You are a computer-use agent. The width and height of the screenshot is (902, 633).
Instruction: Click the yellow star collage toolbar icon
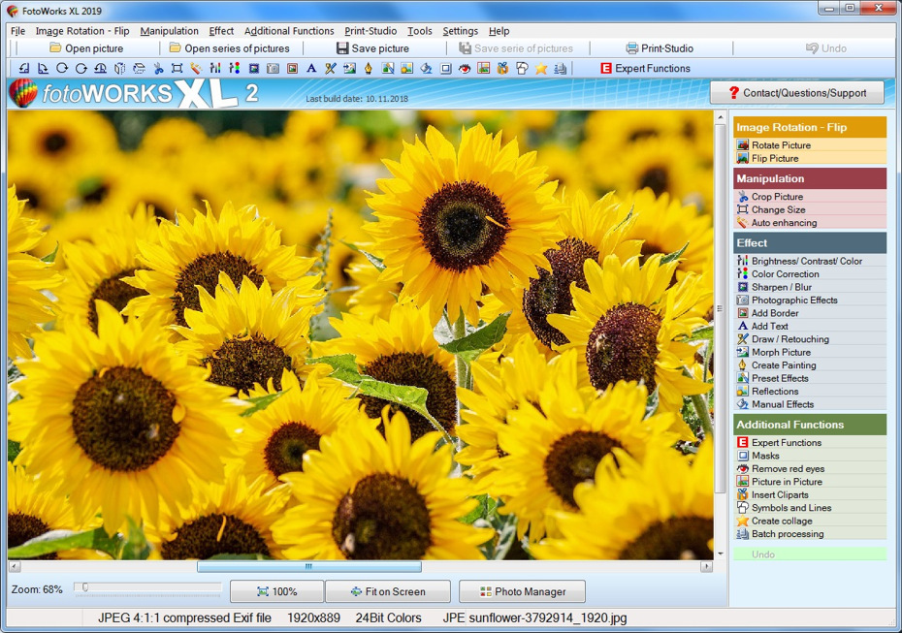tap(541, 69)
